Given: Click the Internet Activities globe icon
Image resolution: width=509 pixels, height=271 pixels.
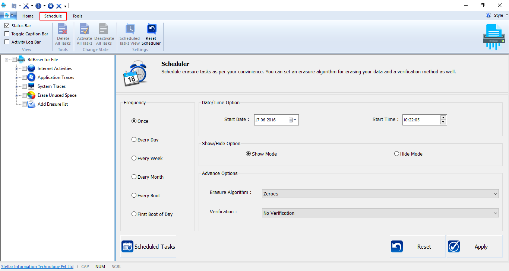Looking at the screenshot, I should pyautogui.click(x=31, y=68).
